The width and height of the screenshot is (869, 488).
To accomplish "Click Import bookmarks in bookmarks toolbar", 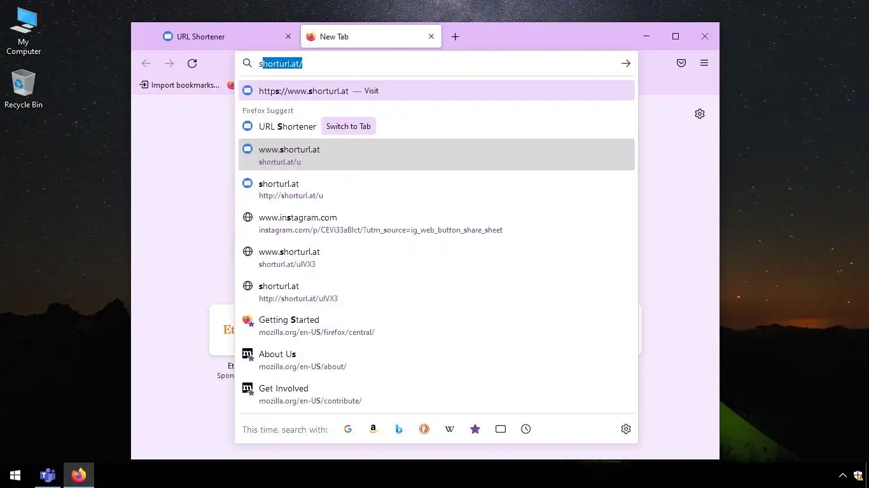I will point(179,85).
